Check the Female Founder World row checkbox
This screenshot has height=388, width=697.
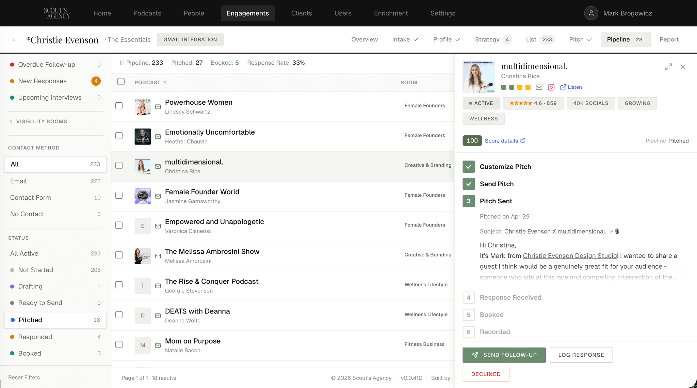tap(119, 195)
